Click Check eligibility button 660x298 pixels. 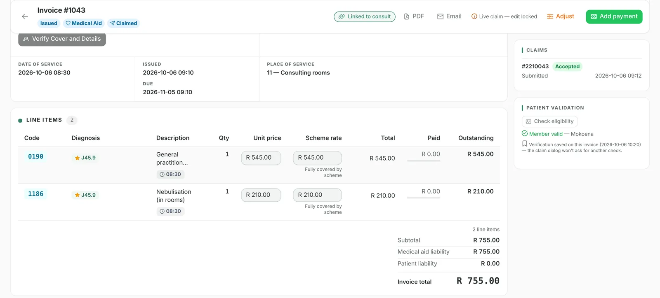pos(550,121)
